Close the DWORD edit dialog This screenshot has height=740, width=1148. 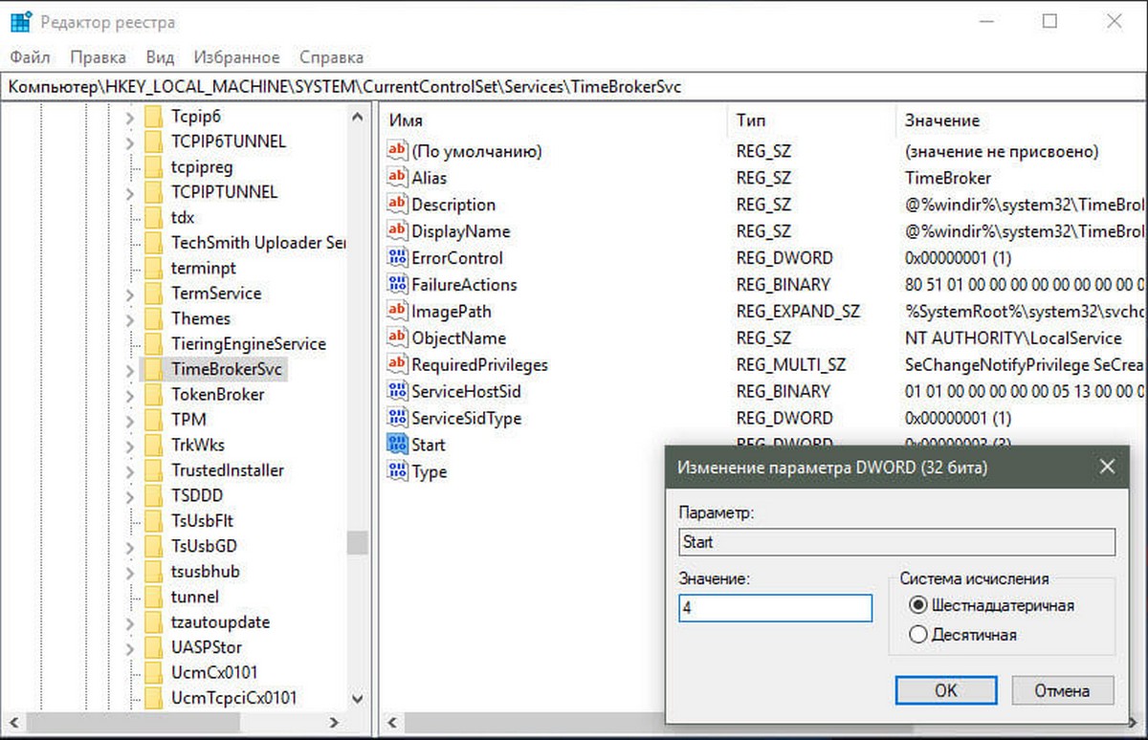pos(1107,468)
